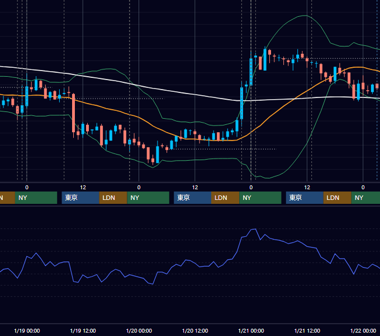
Task: Click the 1/19 12:00 date label
Action: coord(83,330)
